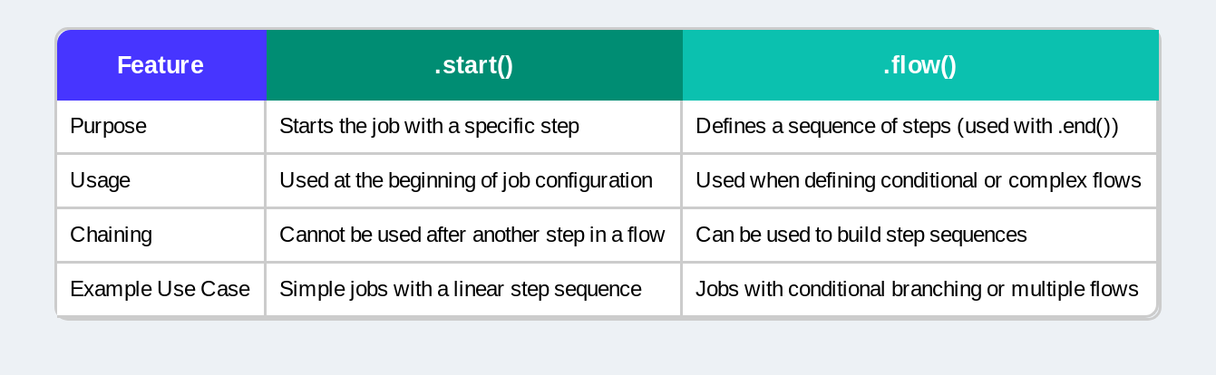Click 'Starts the job with a specific step' cell
1216x375 pixels.
[x=429, y=127]
